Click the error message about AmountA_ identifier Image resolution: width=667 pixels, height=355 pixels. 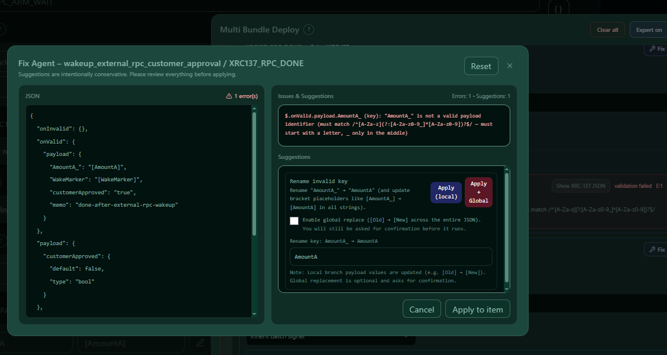(394, 125)
